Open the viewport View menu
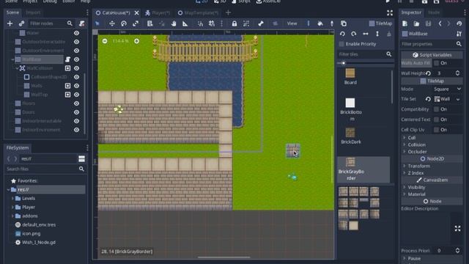The image size is (469, 264). pos(292,23)
